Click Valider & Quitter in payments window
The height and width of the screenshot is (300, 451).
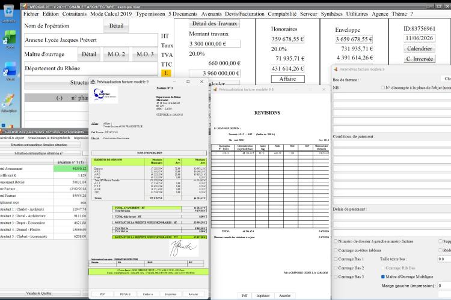pos(40,293)
